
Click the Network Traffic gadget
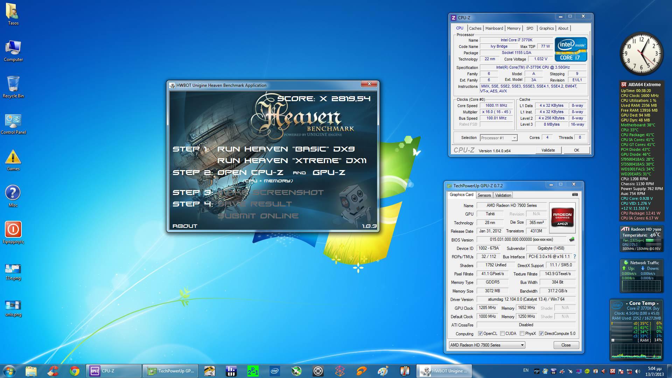point(642,276)
